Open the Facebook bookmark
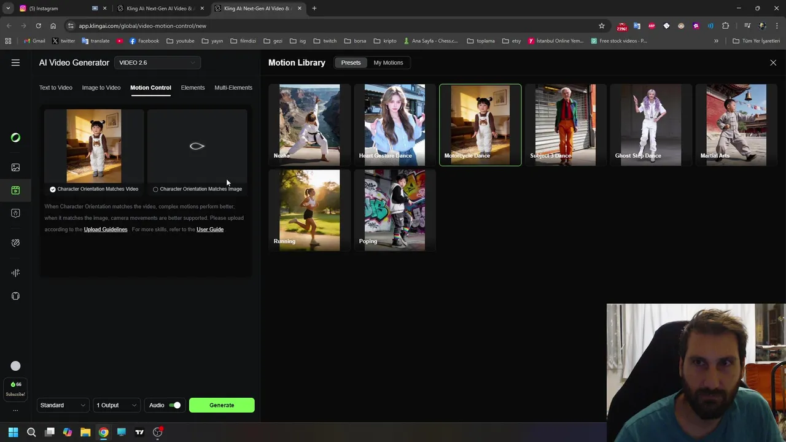 click(x=144, y=41)
